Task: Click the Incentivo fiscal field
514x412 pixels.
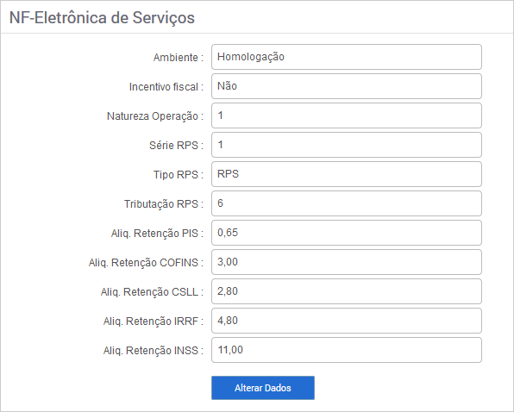Action: click(x=347, y=86)
